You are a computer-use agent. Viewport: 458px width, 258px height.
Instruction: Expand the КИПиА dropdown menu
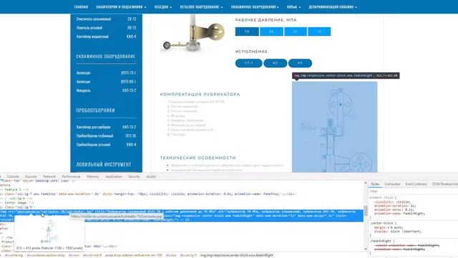click(293, 7)
